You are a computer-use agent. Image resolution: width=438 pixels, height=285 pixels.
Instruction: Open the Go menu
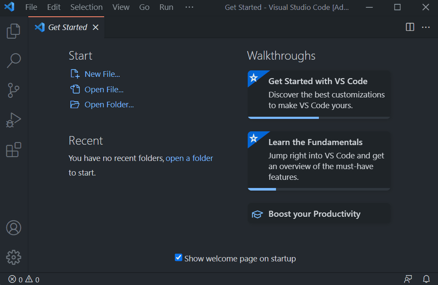pyautogui.click(x=144, y=7)
